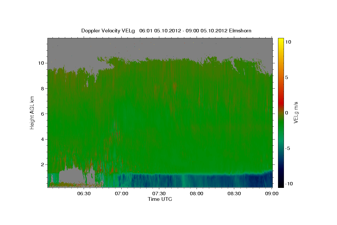337x225 pixels.
Task: Click the plot title 'Doppler Velocity VELg'
Action: (x=108, y=31)
